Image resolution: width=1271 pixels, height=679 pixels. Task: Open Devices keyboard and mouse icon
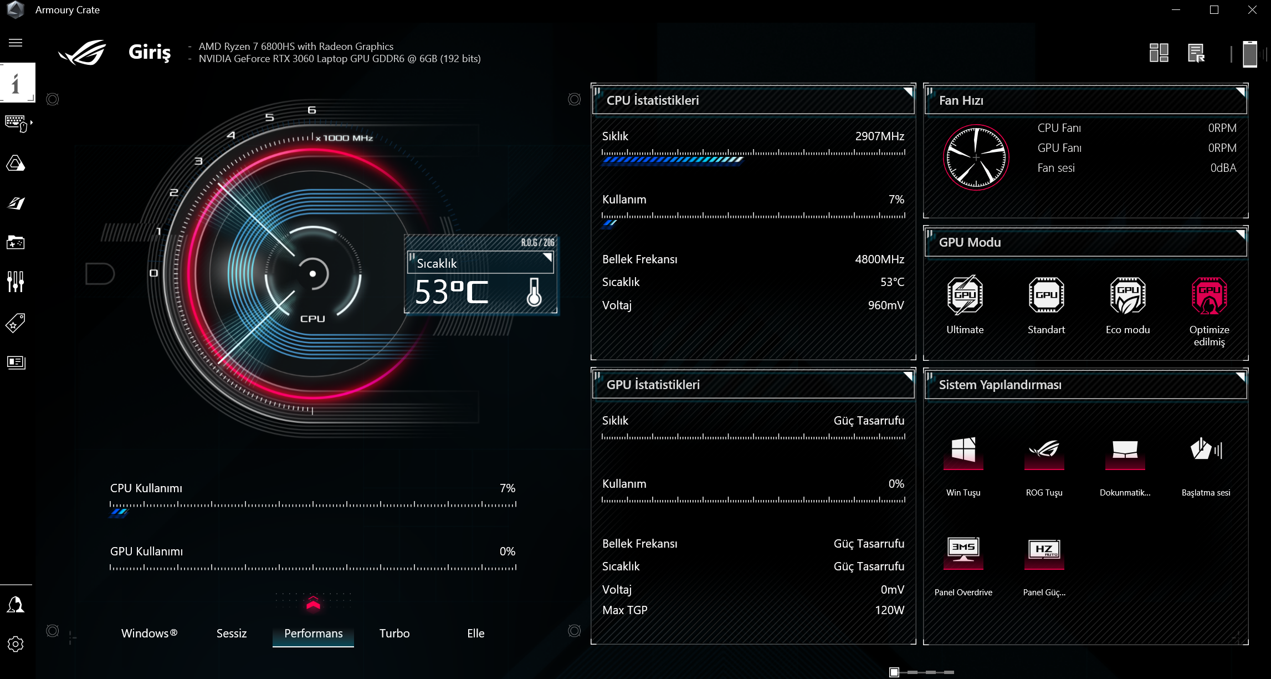[x=17, y=123]
